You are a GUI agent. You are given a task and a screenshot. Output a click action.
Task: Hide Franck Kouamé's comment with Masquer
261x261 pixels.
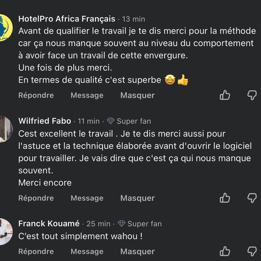click(x=137, y=252)
